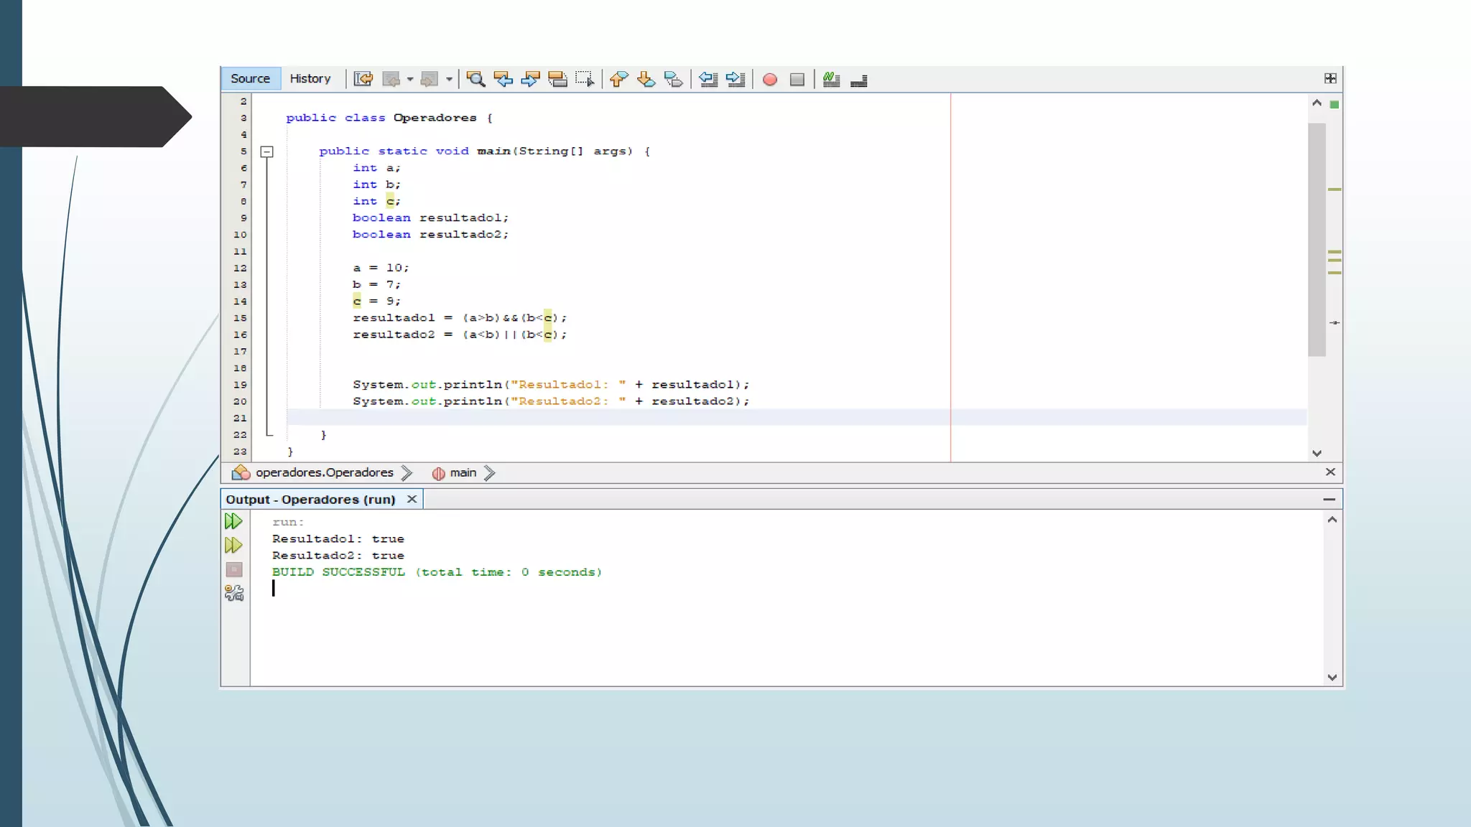Switch to the Source view tab
This screenshot has width=1471, height=827.
pos(250,79)
